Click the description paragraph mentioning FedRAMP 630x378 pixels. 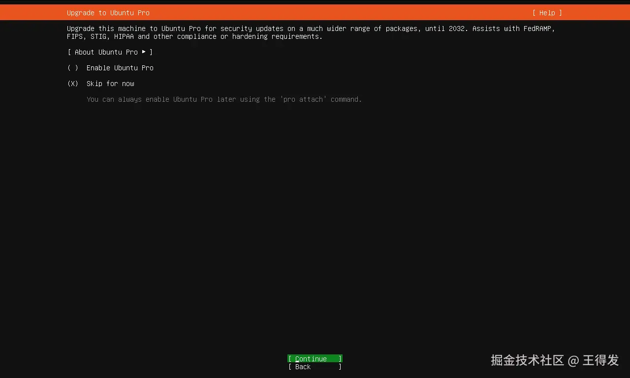point(311,32)
